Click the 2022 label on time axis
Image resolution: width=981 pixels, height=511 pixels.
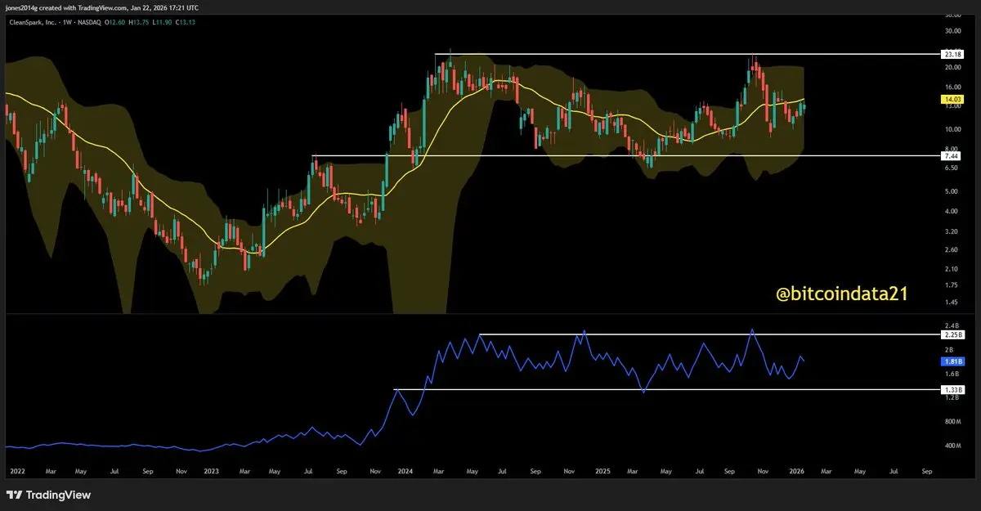[x=17, y=472]
